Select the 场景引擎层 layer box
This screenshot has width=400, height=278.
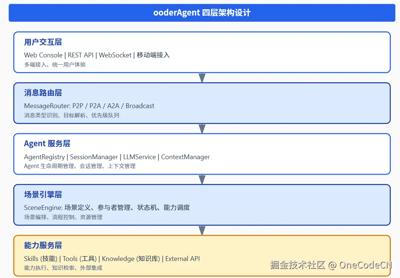[x=202, y=204]
